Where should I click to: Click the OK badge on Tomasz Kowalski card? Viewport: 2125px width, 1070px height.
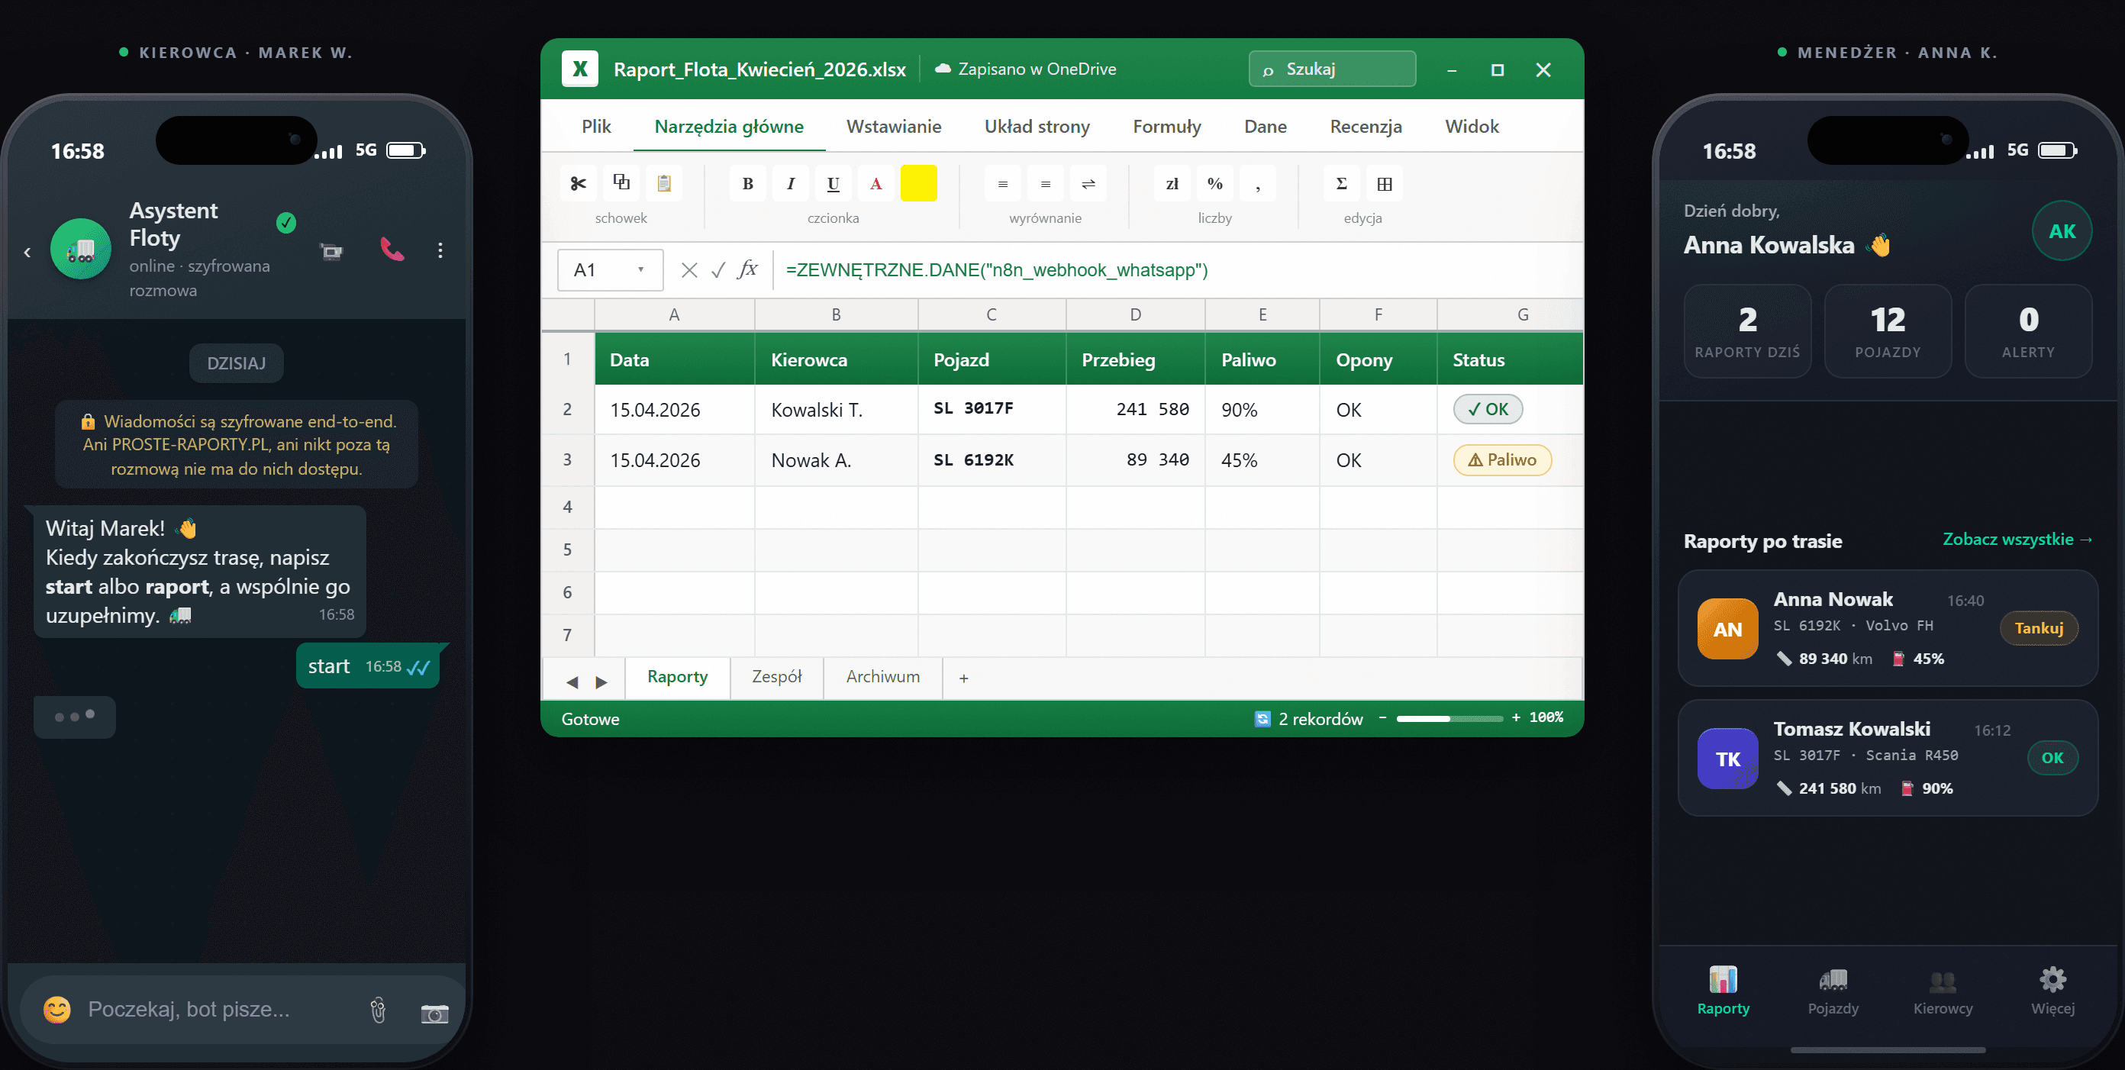tap(2052, 758)
